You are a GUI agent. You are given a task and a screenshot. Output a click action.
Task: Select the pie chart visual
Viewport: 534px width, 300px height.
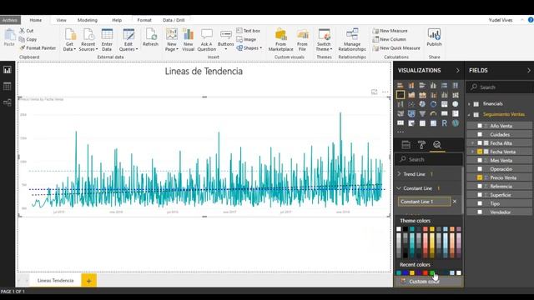pos(422,104)
